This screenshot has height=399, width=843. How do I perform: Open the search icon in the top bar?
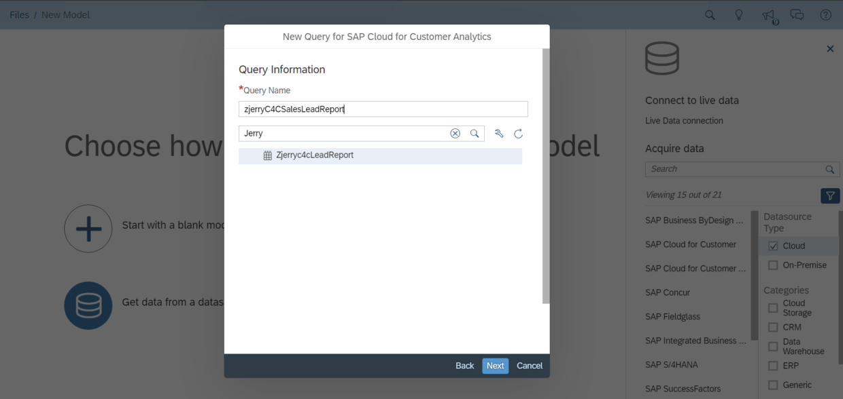point(710,15)
